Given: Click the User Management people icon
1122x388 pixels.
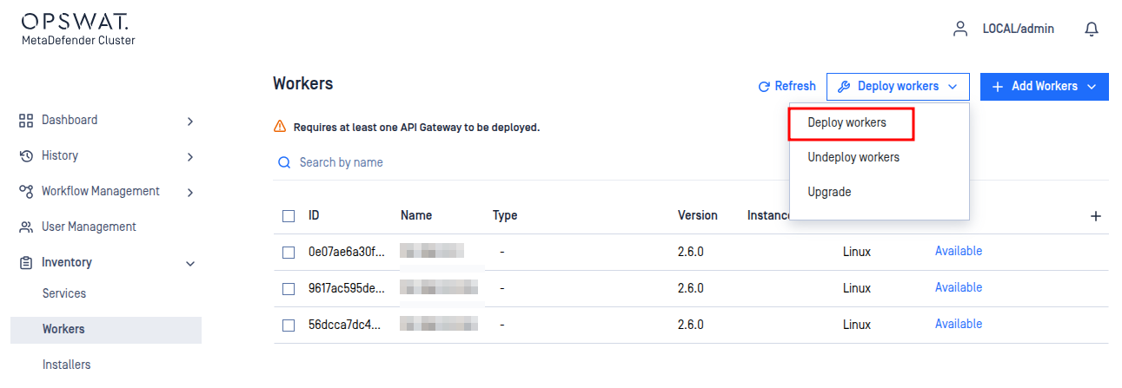Looking at the screenshot, I should tap(26, 227).
